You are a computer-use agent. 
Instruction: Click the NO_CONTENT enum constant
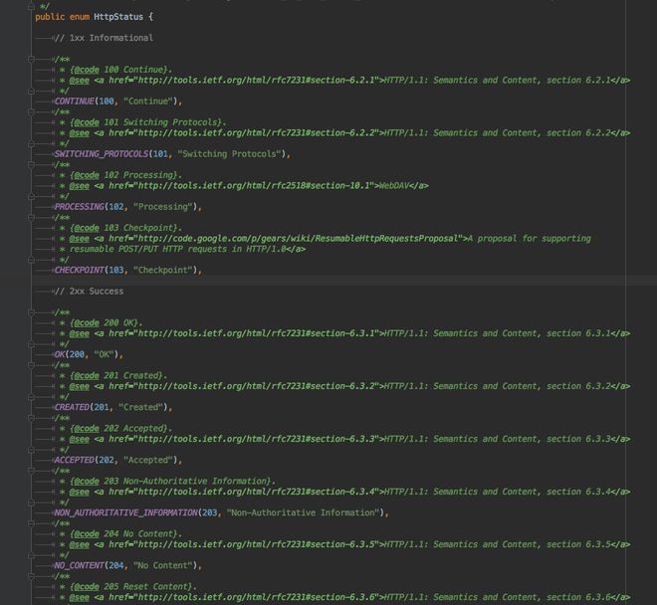click(80, 565)
